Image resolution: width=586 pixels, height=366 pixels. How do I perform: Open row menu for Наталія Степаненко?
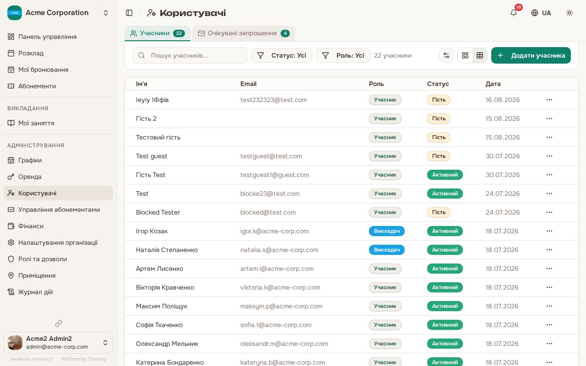549,250
